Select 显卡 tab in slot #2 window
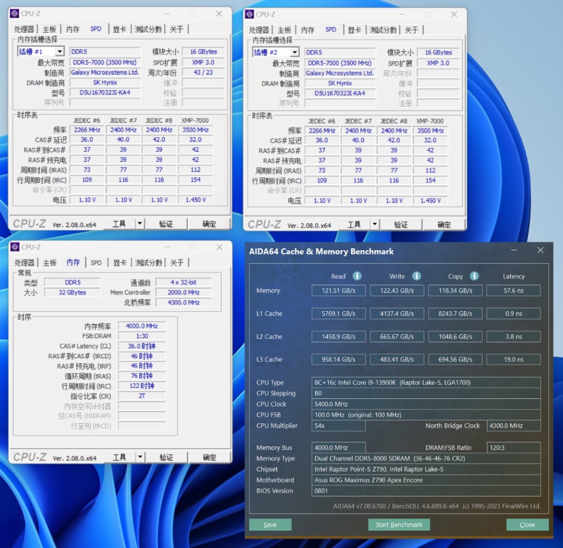563x548 pixels. point(354,30)
